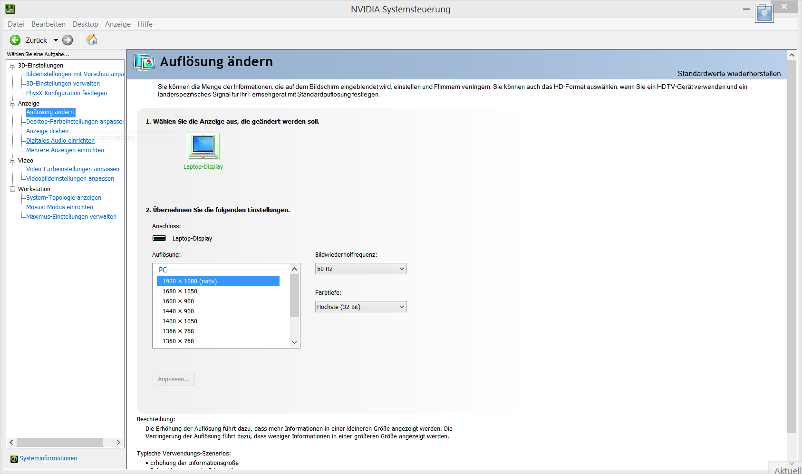The height and width of the screenshot is (474, 802).
Task: Open Videobildeinstellungen anpassen
Action: (70, 179)
